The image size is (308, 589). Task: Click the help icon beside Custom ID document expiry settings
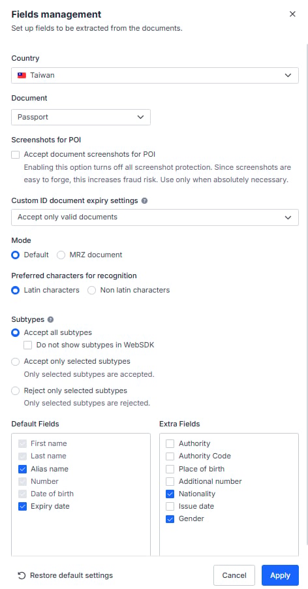tap(144, 201)
